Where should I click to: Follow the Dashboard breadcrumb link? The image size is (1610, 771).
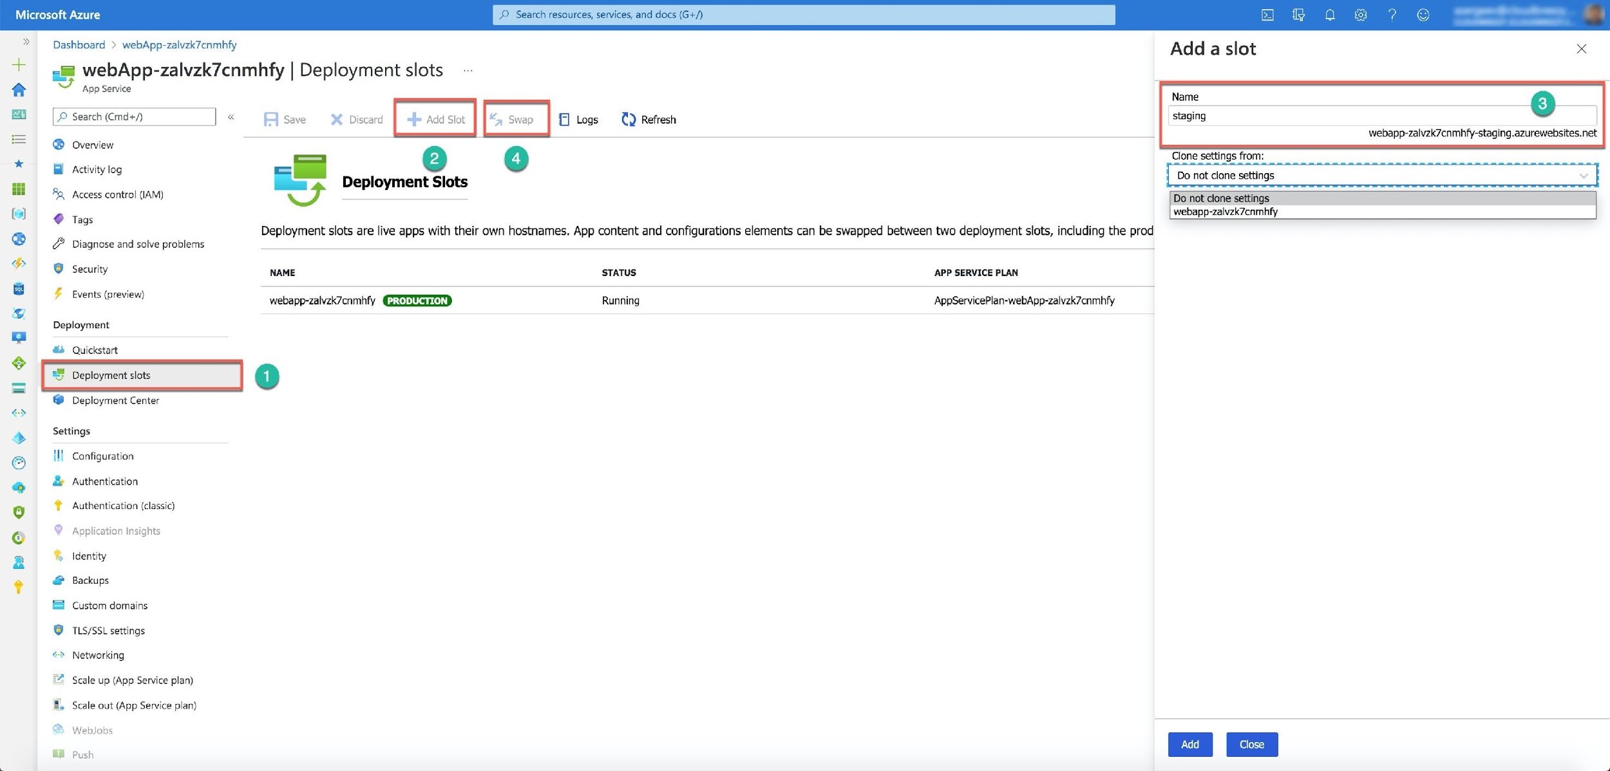coord(79,44)
